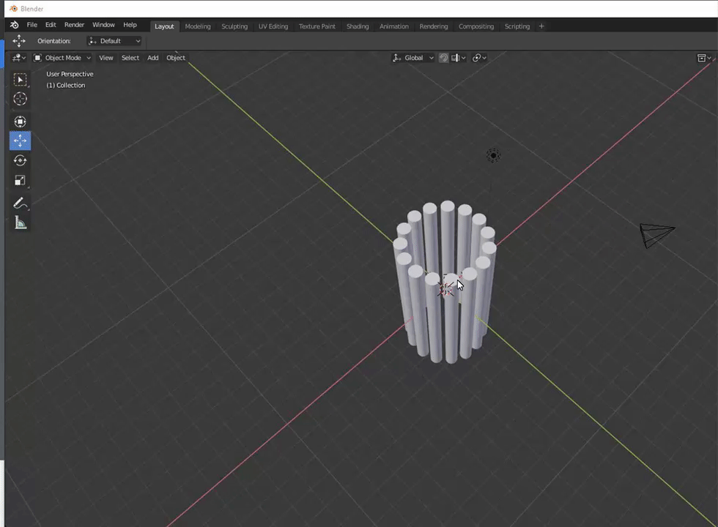Viewport: 718px width, 527px height.
Task: Open Global transform orientation dropdown
Action: coord(412,58)
